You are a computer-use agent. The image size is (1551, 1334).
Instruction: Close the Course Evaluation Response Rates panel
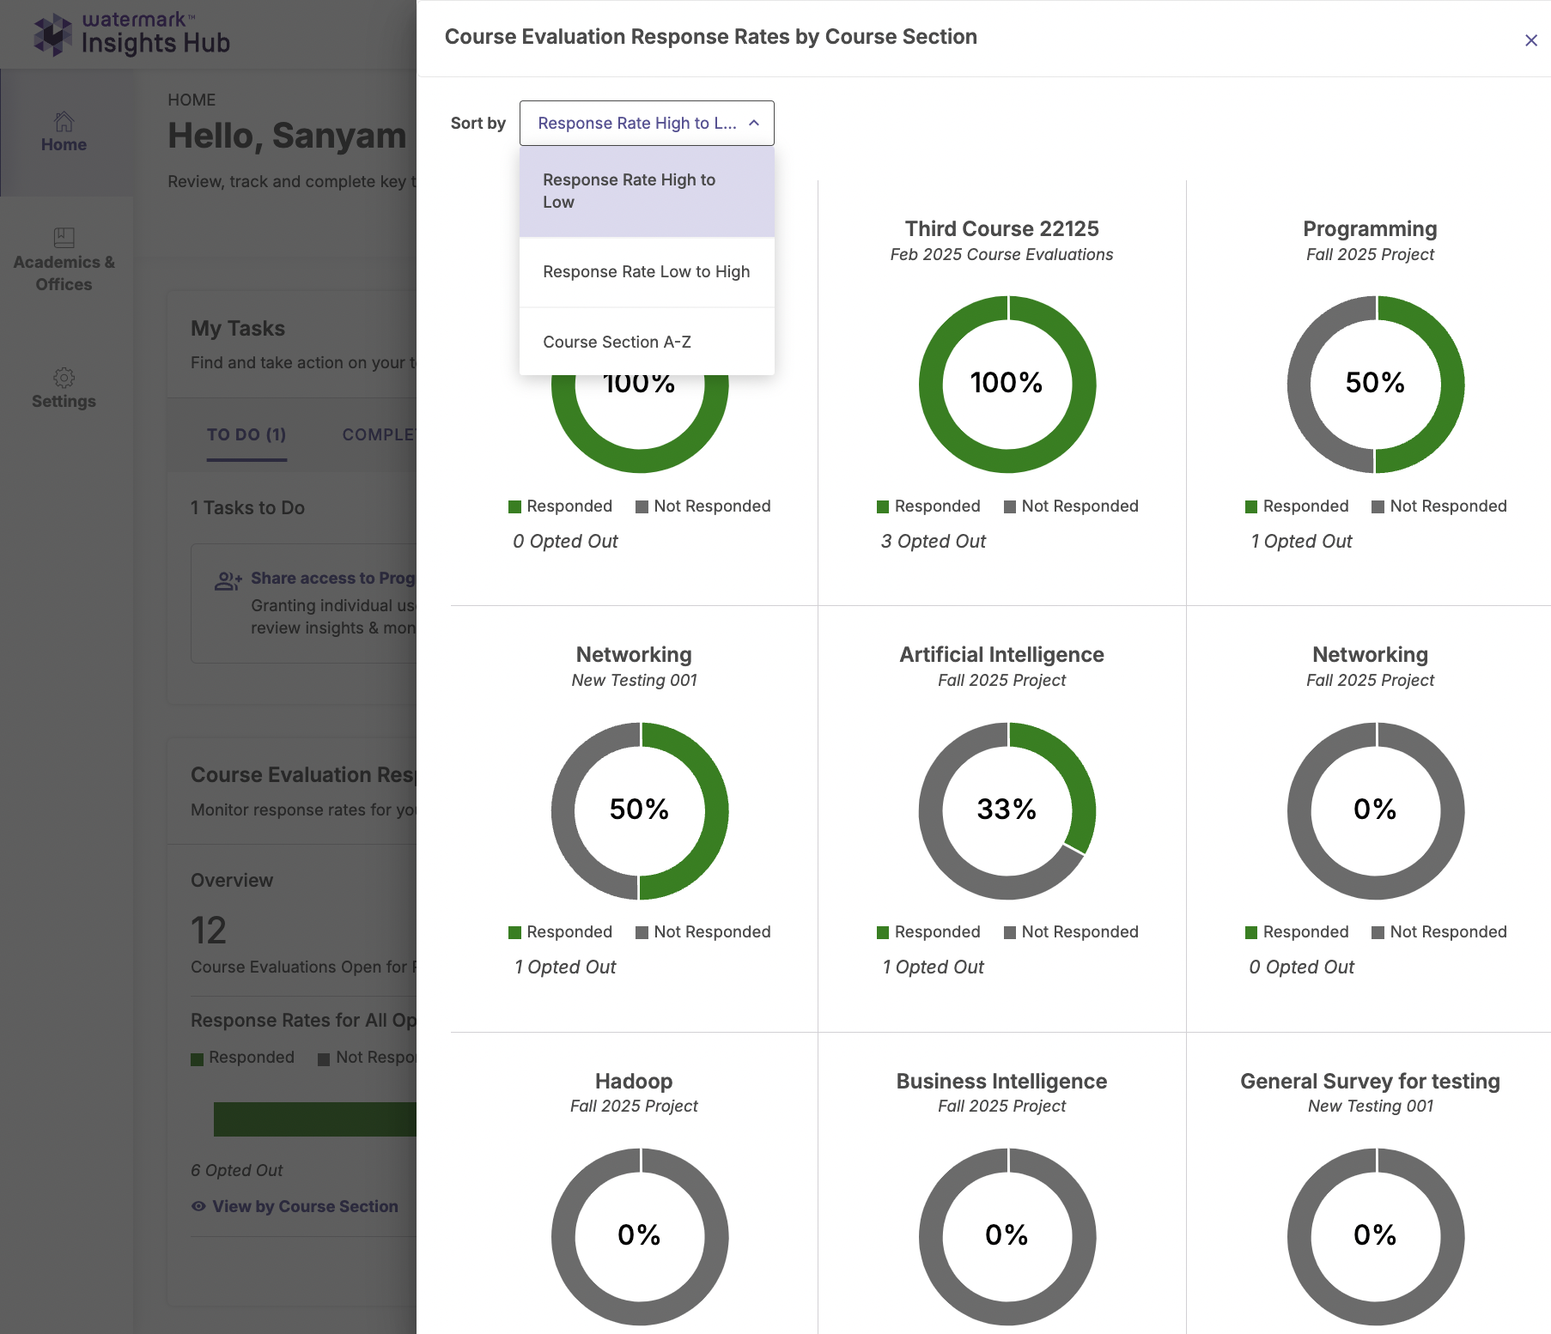[x=1530, y=40]
